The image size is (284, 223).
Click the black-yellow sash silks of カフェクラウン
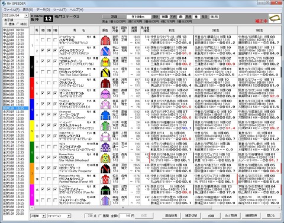[105, 72]
